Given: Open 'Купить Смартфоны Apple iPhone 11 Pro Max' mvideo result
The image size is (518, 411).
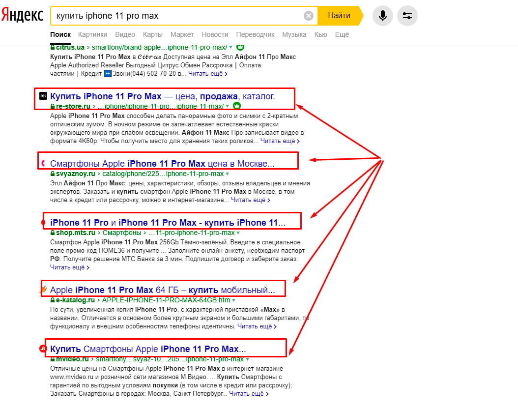Looking at the screenshot, I should [x=148, y=349].
